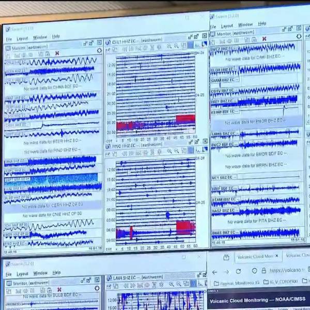This screenshot has height=310, width=310.
Task: Click settings gear in top-left Monitor panel
Action: pos(99,51)
